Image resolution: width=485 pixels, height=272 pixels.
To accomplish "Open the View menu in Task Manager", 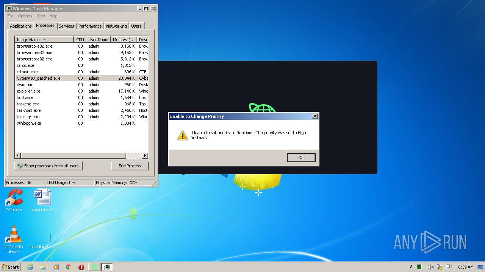I will (41, 16).
